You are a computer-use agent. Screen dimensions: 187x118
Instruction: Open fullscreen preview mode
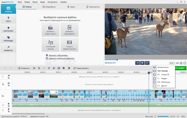pos(185,63)
